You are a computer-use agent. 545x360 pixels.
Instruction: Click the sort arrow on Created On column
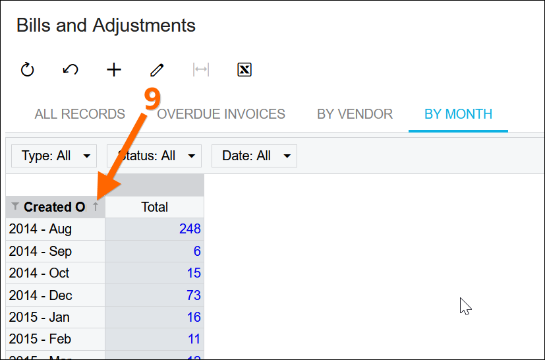point(96,207)
